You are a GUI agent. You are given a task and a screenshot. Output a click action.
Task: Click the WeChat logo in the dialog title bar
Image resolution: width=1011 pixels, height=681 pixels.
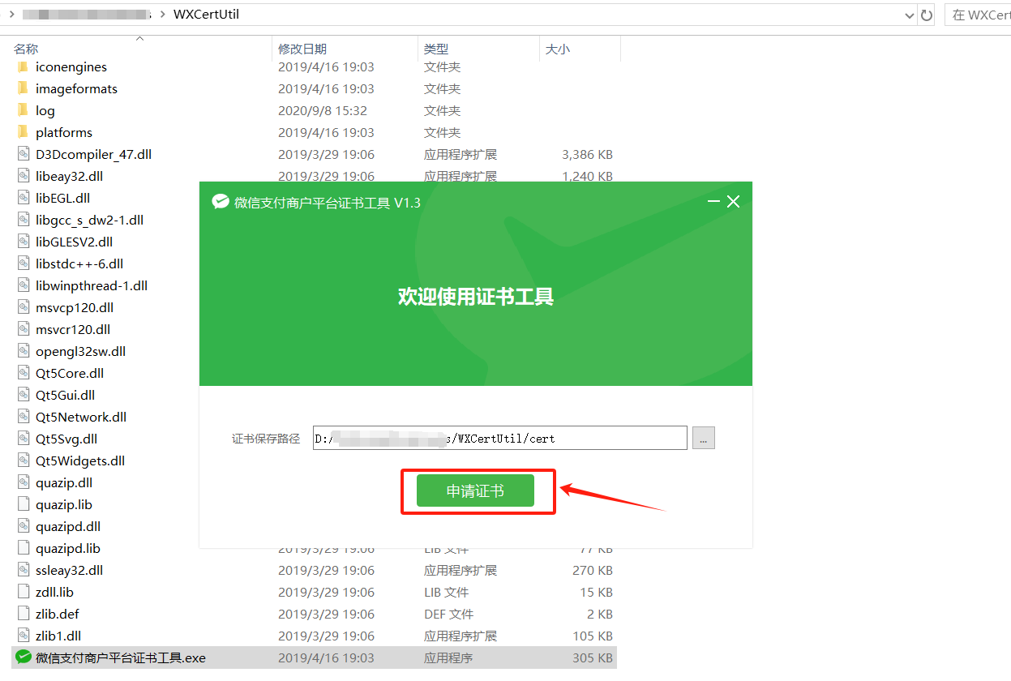coord(221,202)
